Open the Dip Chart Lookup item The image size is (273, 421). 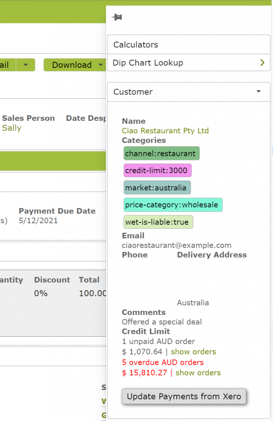188,63
